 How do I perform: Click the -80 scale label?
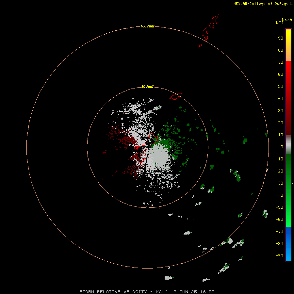[x=279, y=244]
